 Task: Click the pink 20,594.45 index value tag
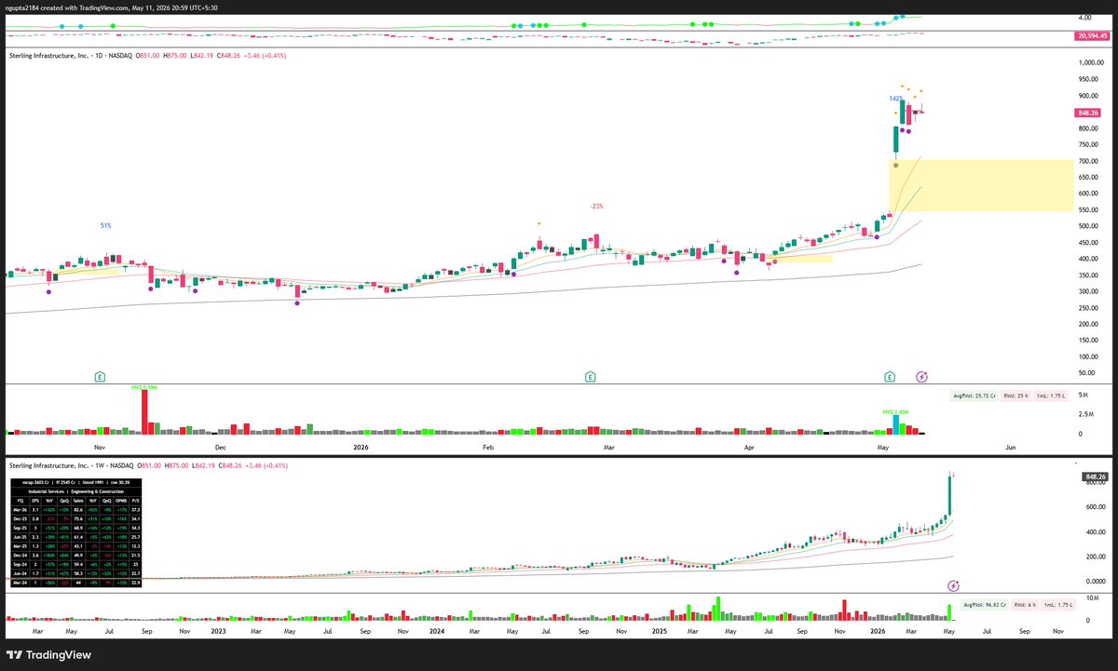(x=1092, y=35)
